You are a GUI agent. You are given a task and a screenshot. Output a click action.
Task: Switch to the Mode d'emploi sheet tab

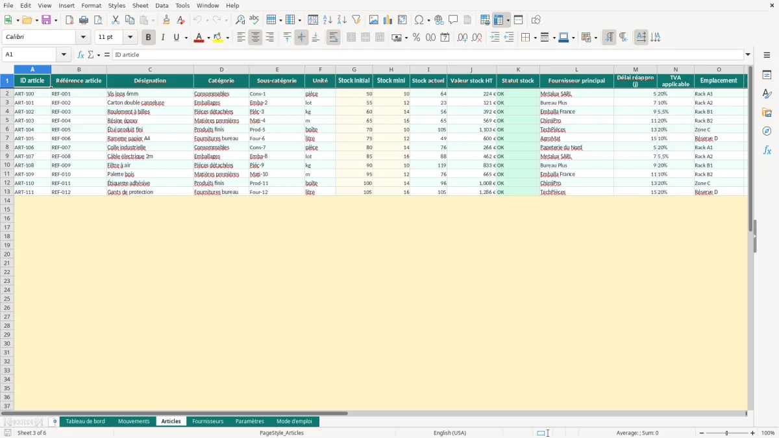tap(294, 421)
